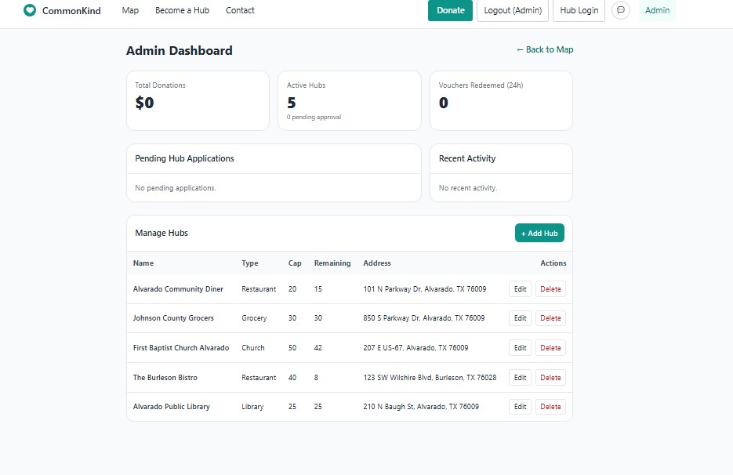Click the Active Hubs stat card

[350, 100]
